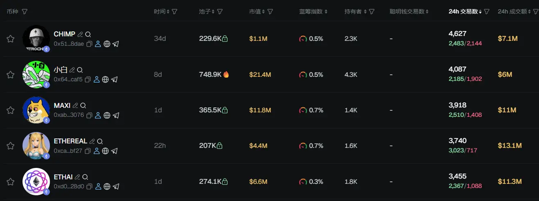Click the 小白 token avatar image
Image resolution: width=539 pixels, height=201 pixels.
tap(36, 75)
